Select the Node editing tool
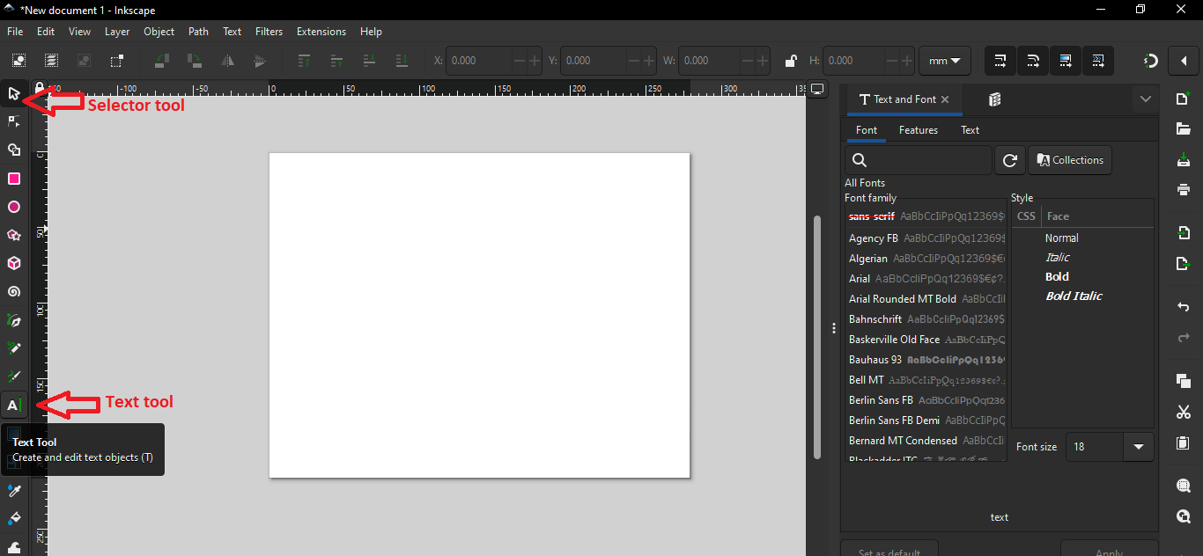Viewport: 1203px width, 556px height. click(14, 121)
